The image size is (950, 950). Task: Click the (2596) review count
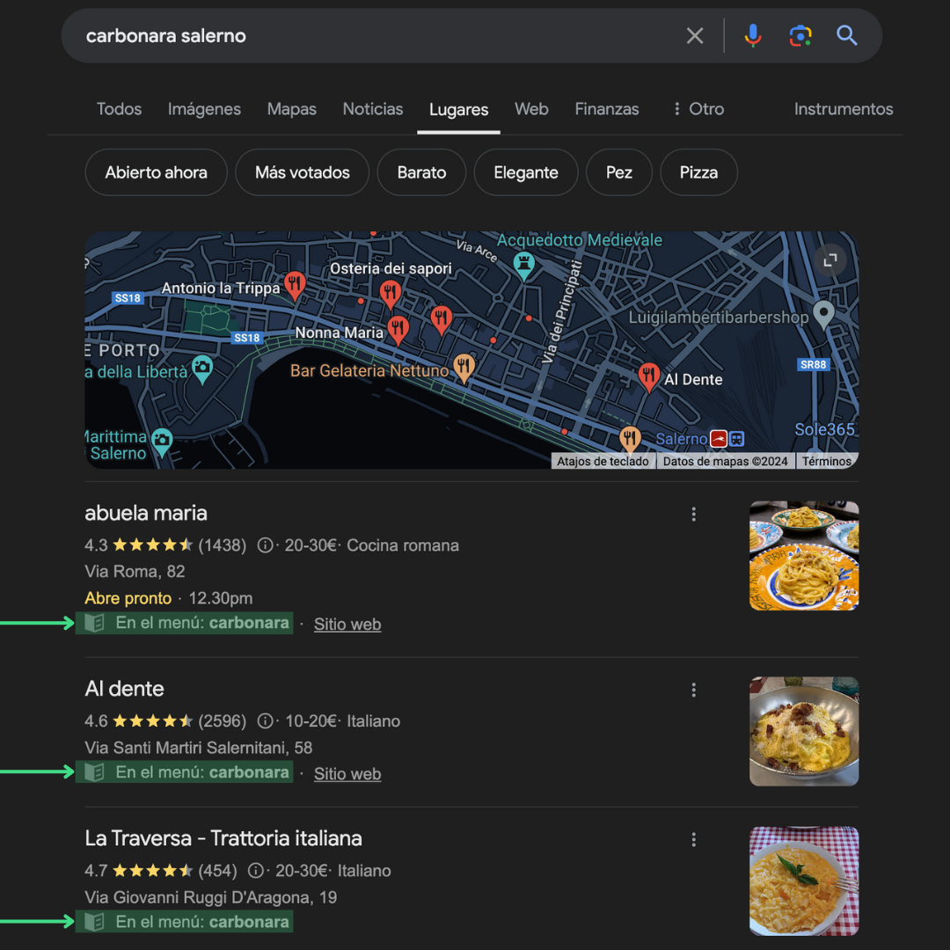coord(223,721)
